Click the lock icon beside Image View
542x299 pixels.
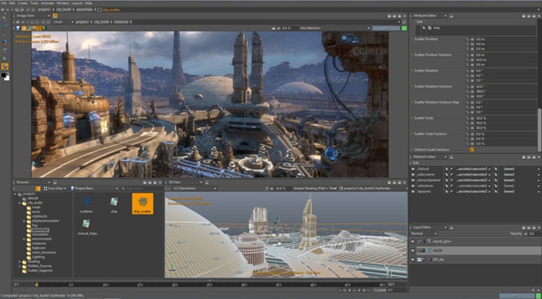click(55, 15)
